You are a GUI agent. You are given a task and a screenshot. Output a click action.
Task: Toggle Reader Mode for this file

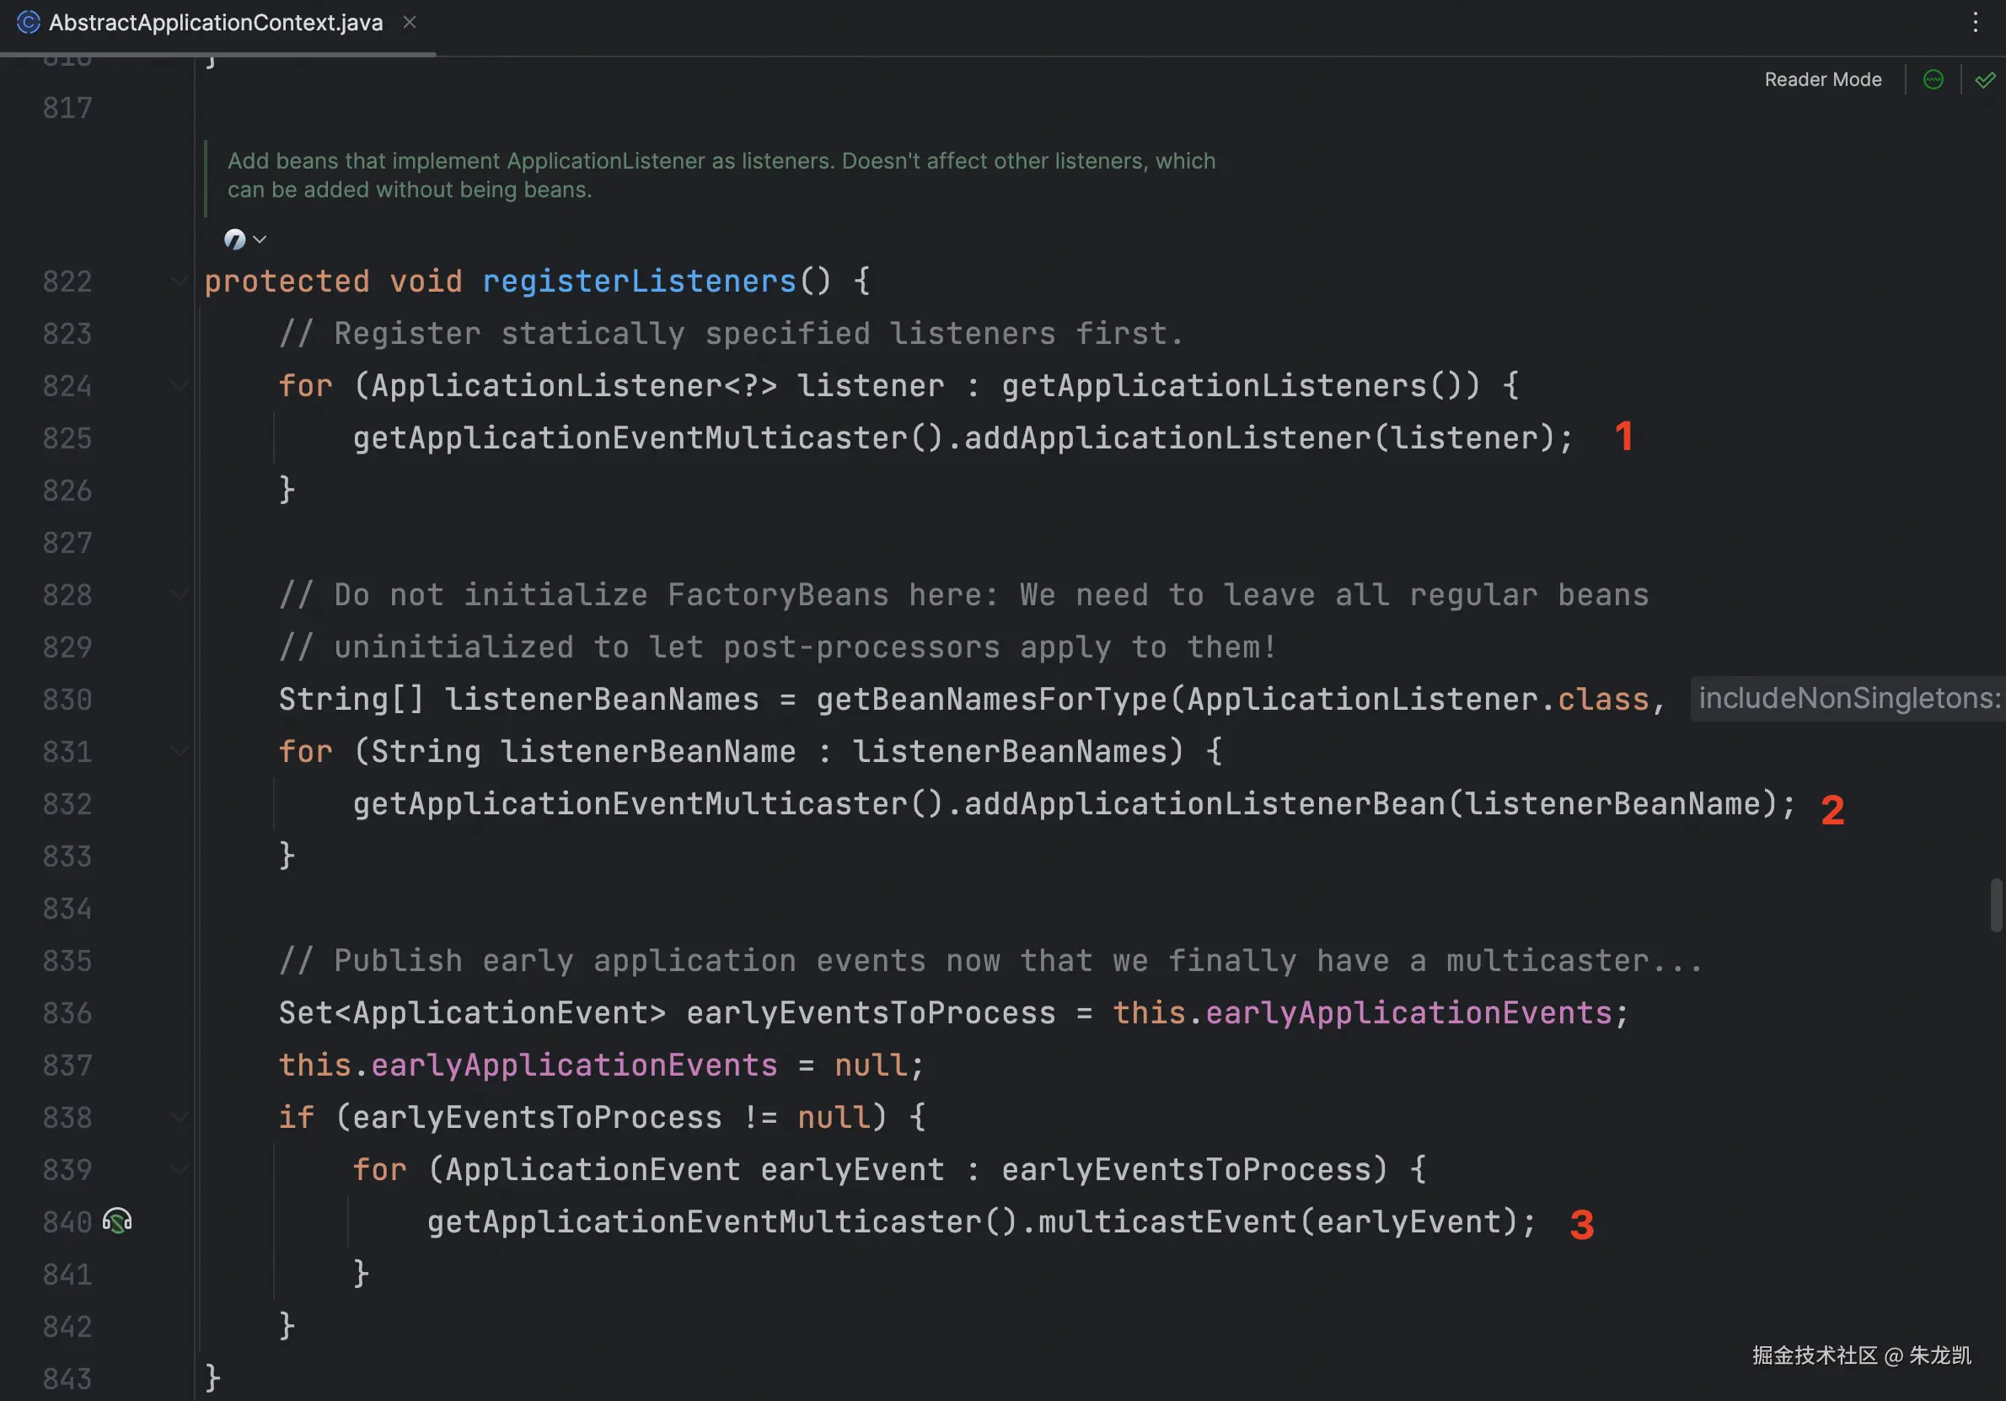1822,79
